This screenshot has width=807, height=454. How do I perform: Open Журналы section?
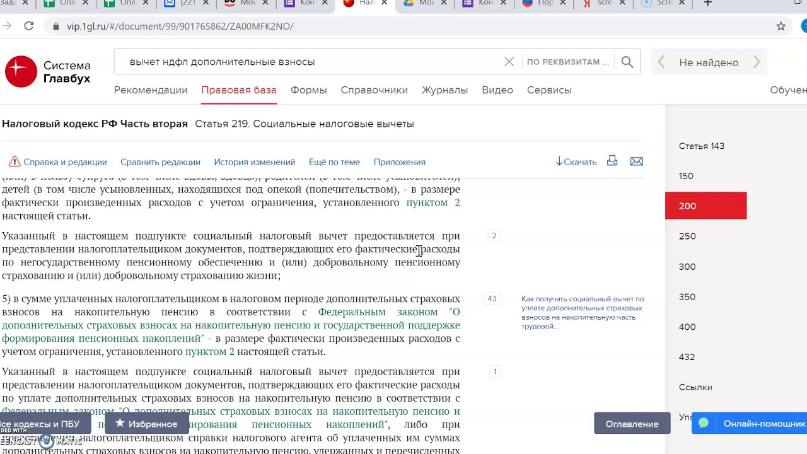click(x=444, y=90)
